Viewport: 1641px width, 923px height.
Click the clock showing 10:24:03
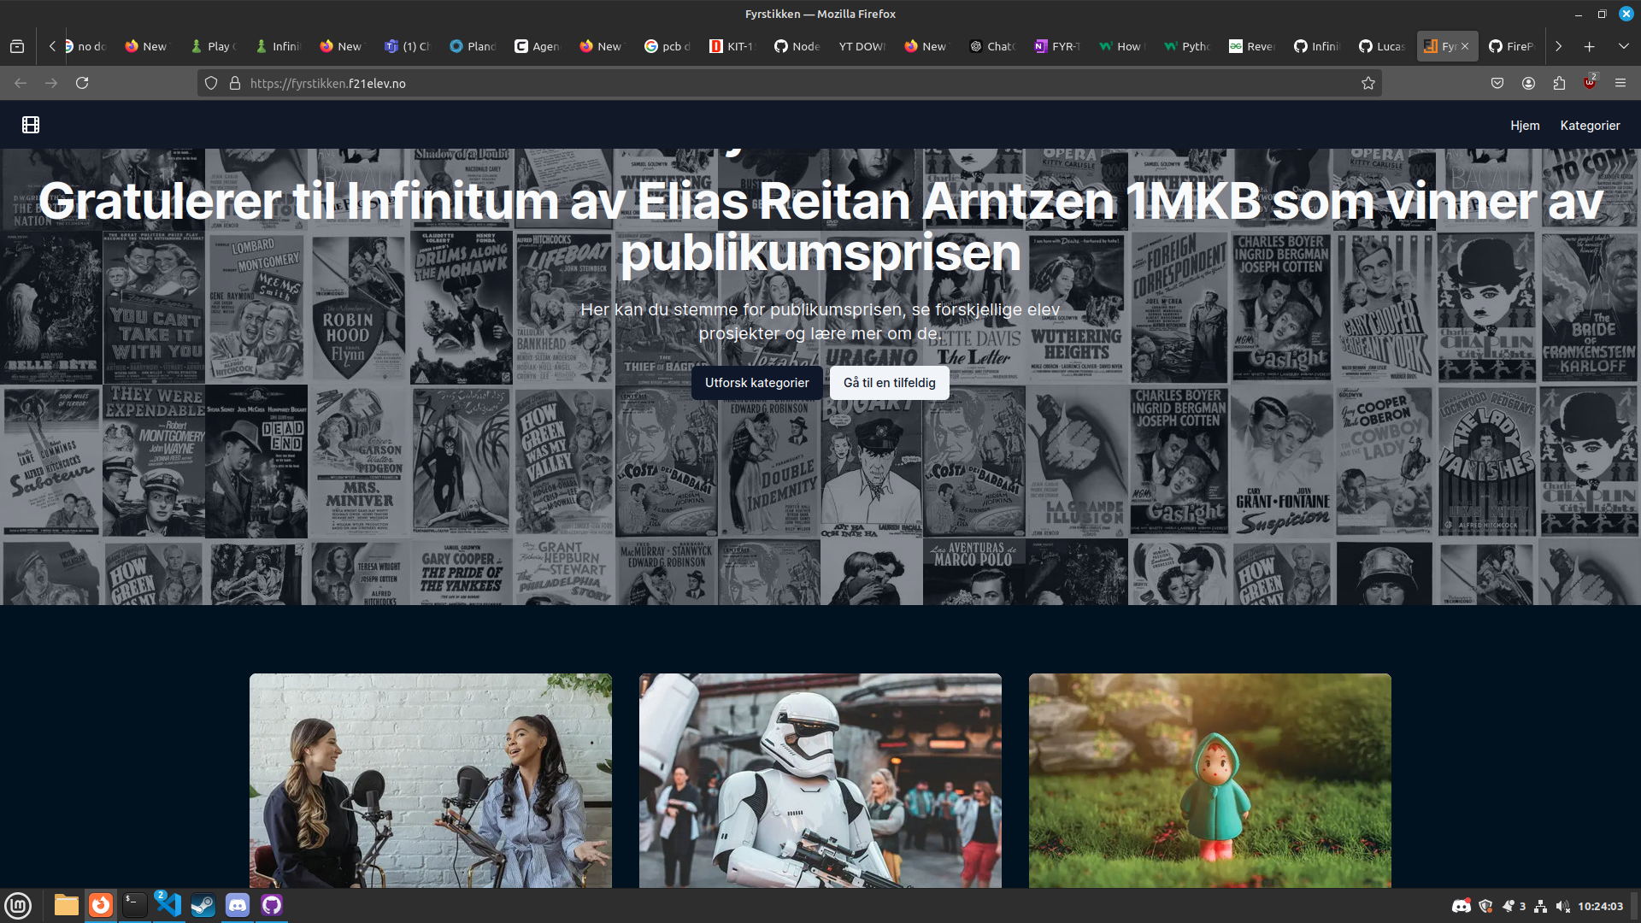(1600, 906)
